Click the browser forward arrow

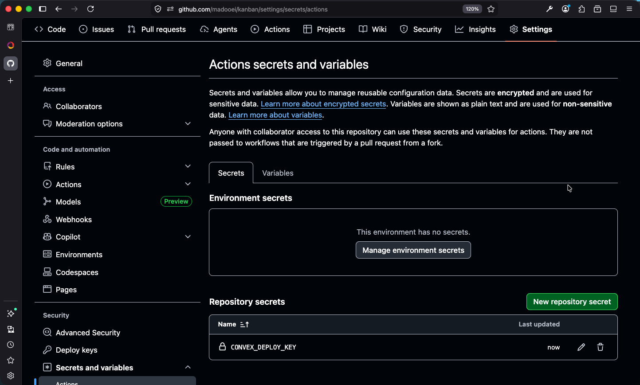click(x=75, y=9)
